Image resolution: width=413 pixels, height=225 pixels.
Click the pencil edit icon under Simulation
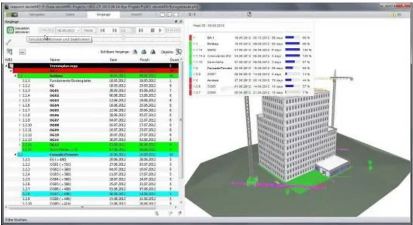click(9, 42)
